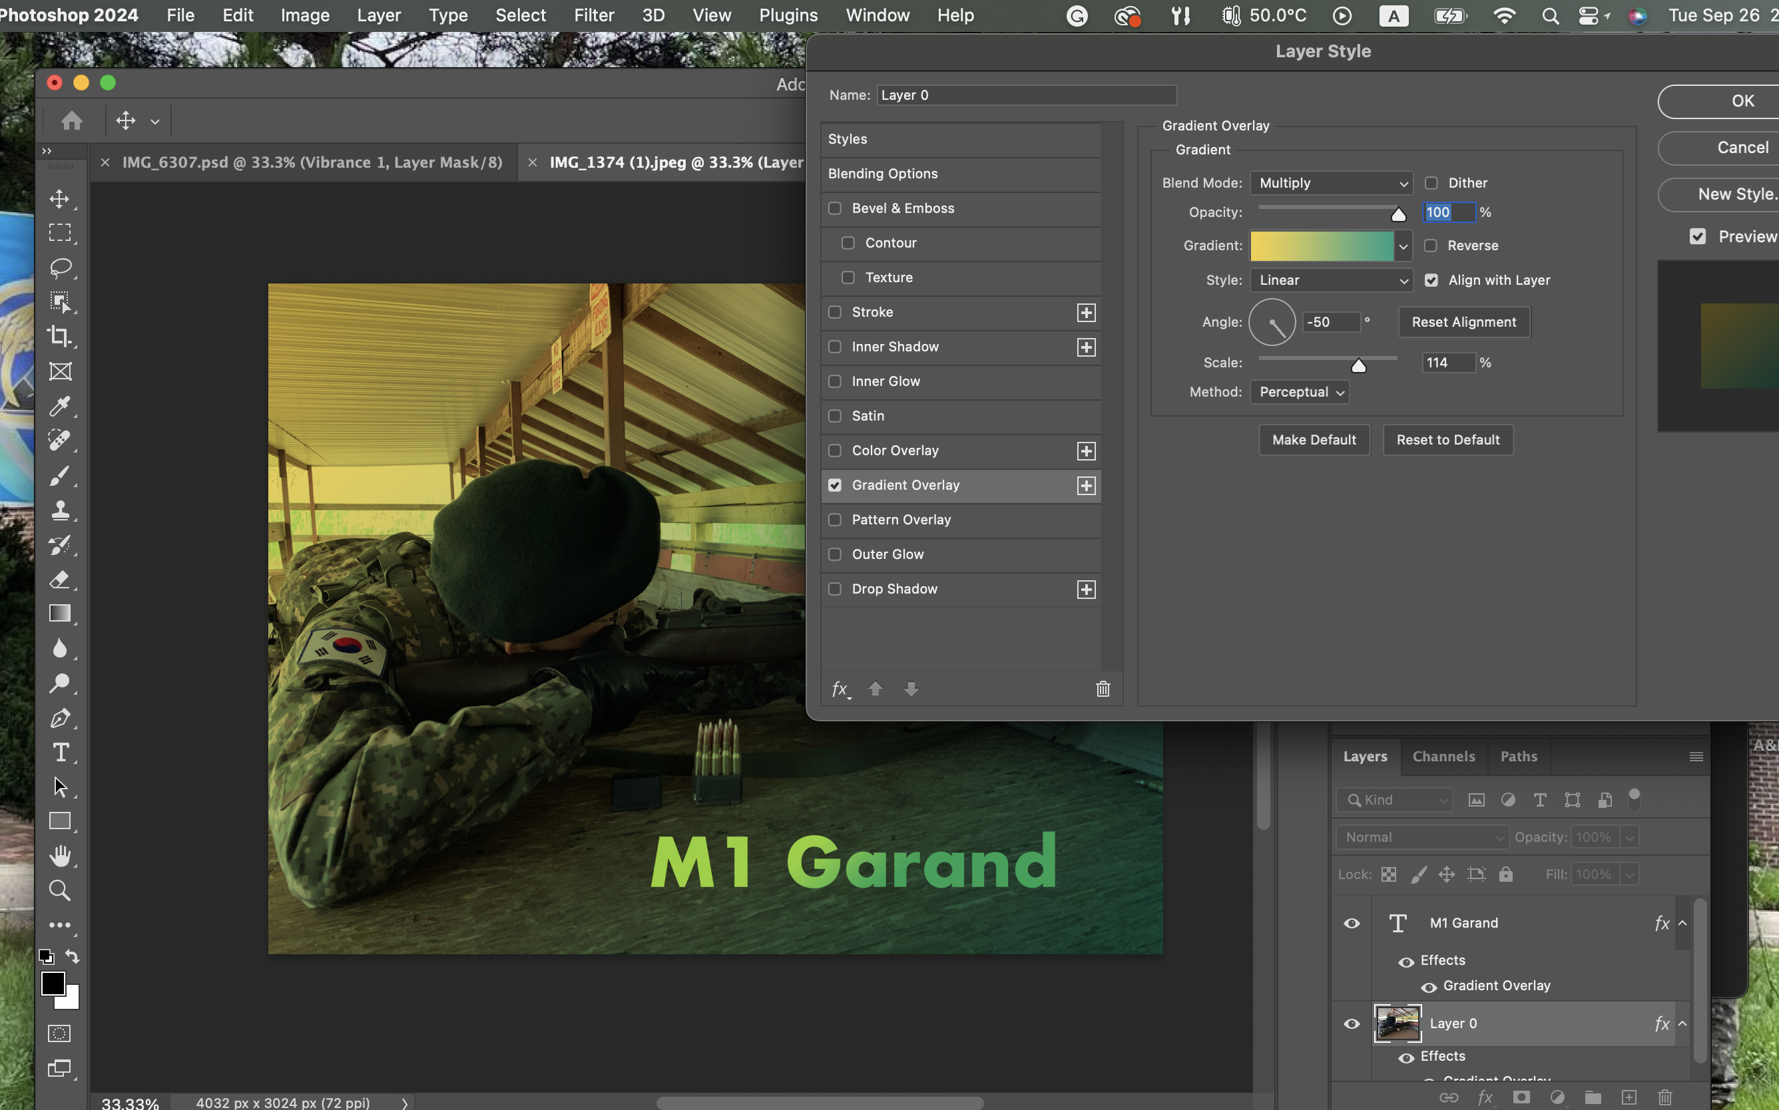
Task: Click the yellow-green gradient swatch
Action: pyautogui.click(x=1321, y=245)
